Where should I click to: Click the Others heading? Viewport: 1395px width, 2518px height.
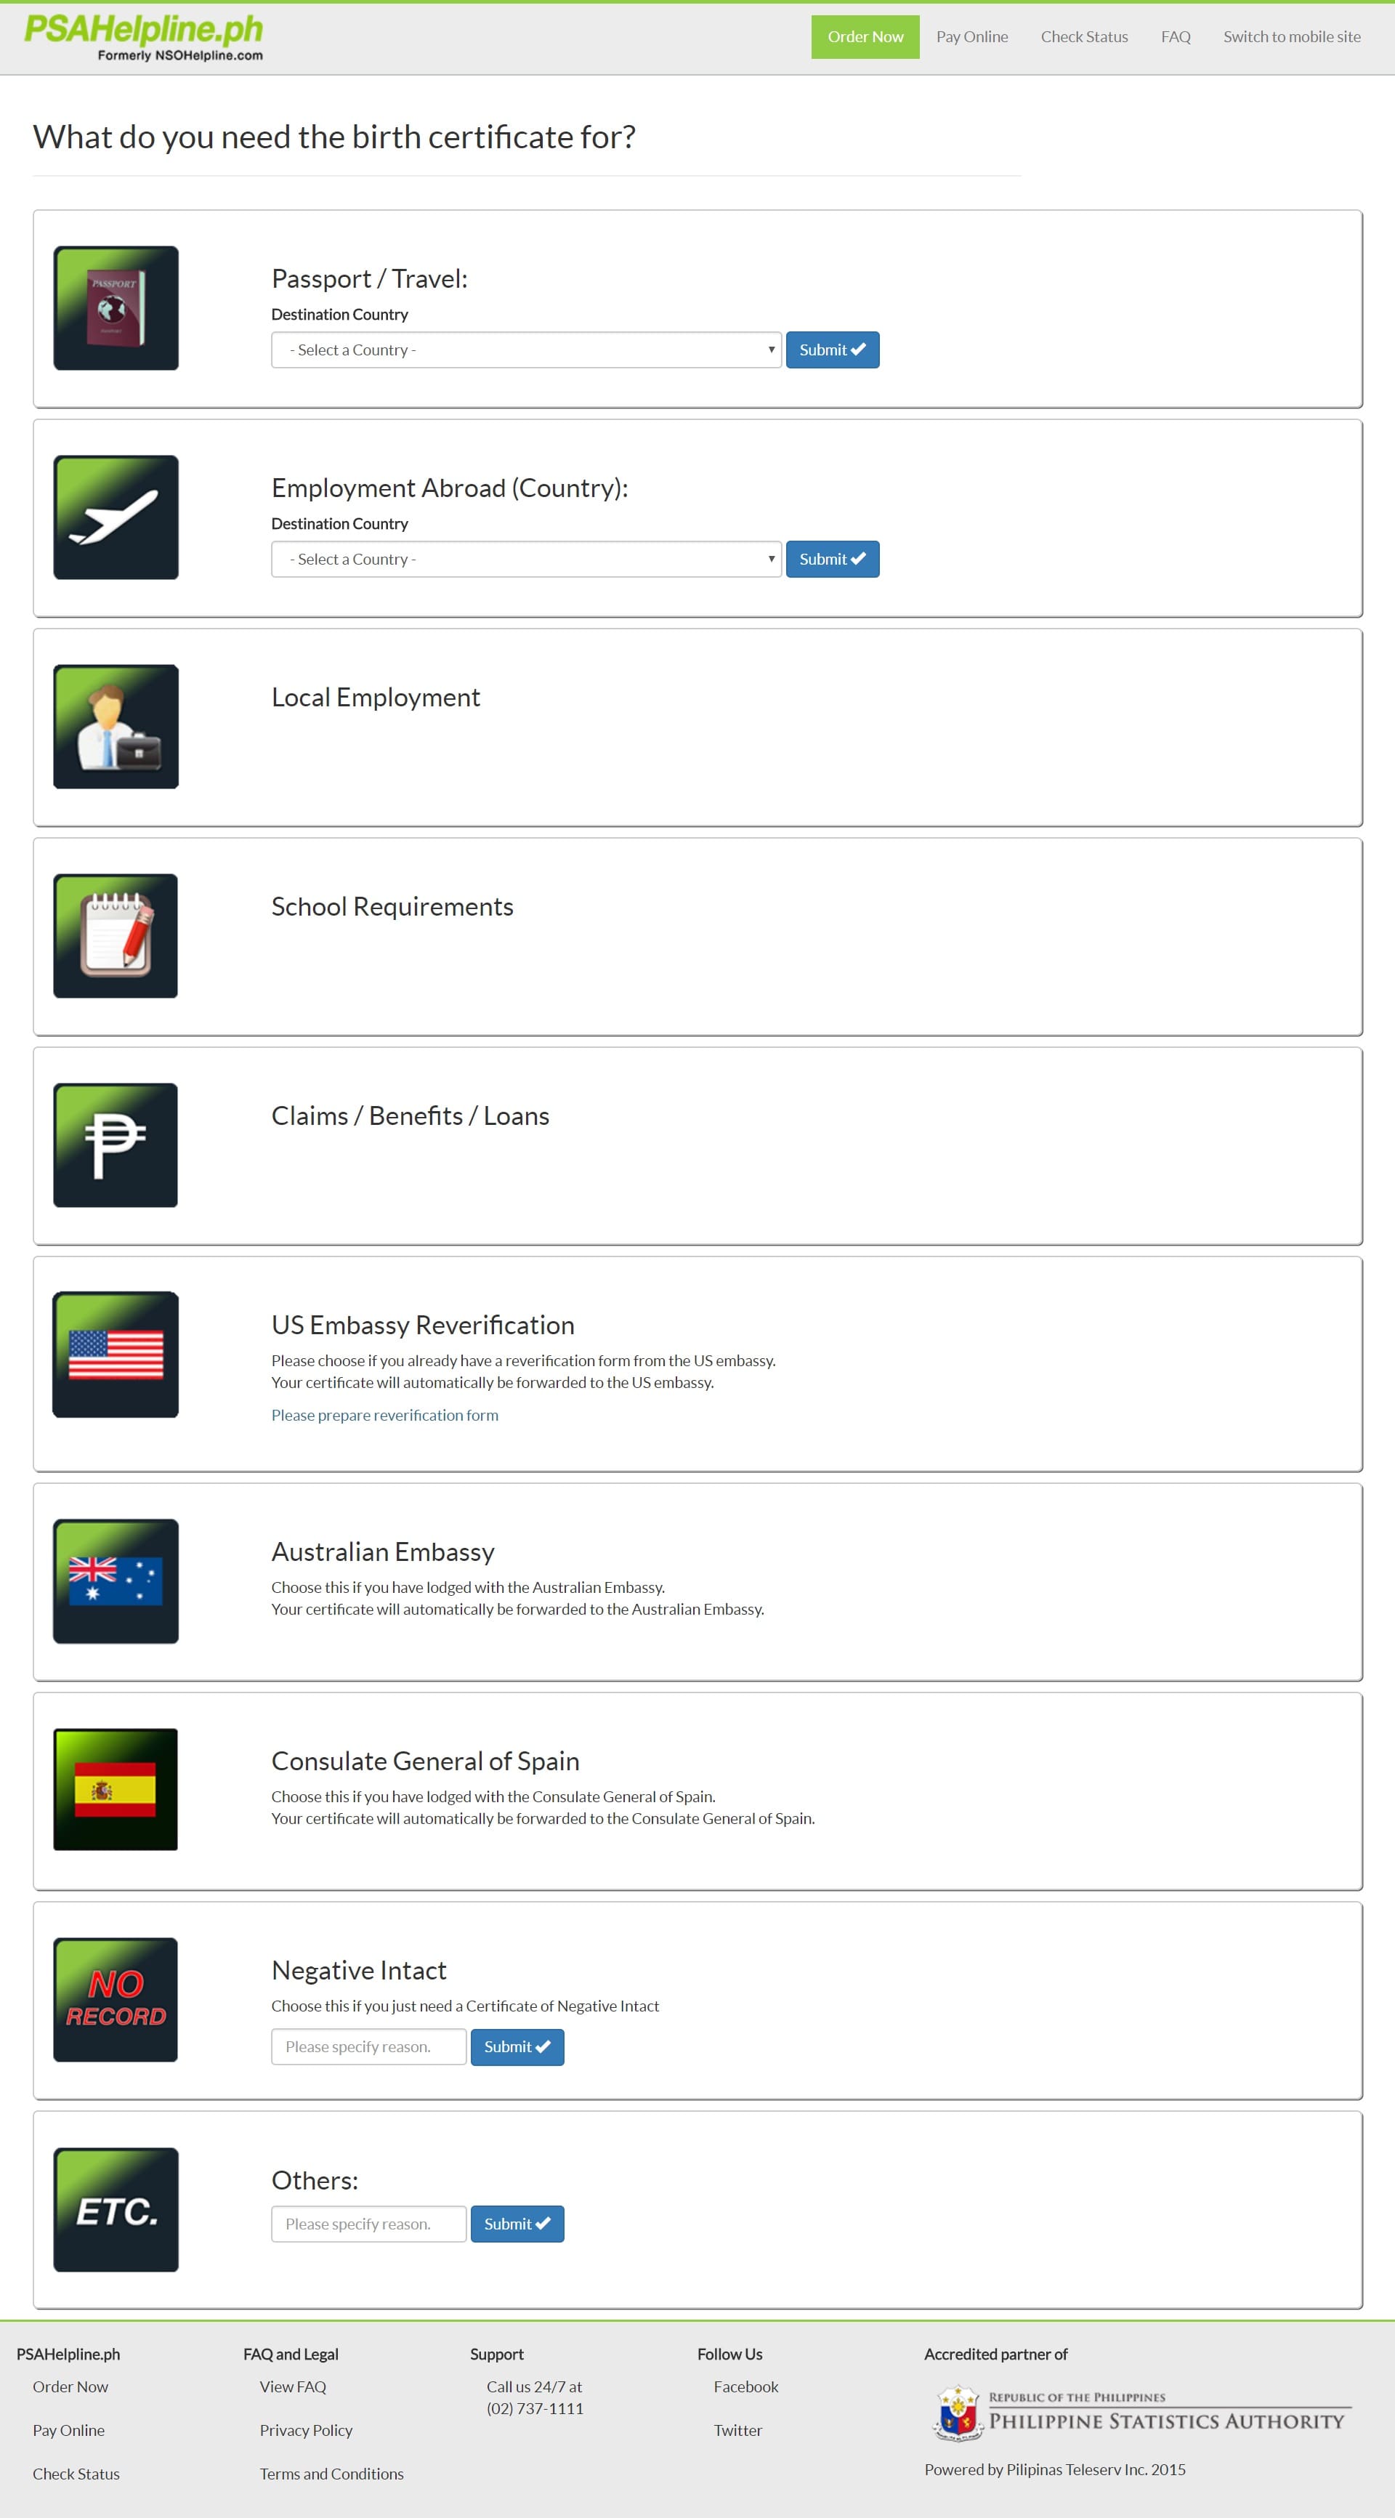tap(315, 2180)
